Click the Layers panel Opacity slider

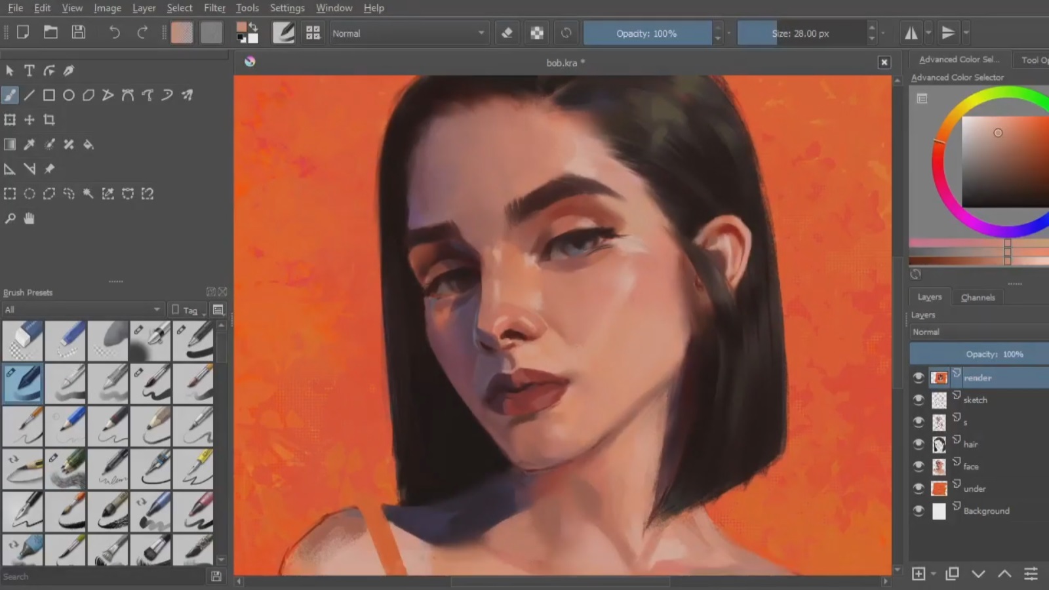coord(980,354)
